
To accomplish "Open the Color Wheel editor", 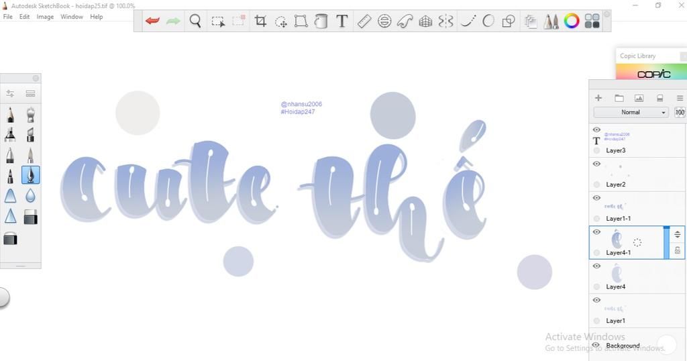I will (572, 21).
